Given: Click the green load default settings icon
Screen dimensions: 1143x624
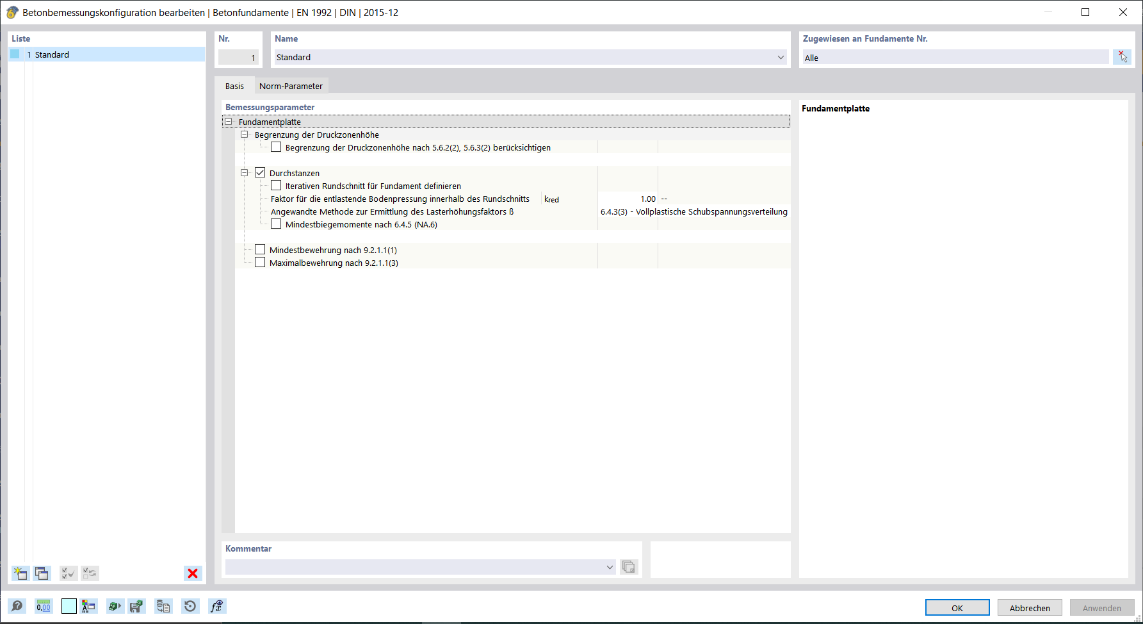Looking at the screenshot, I should [115, 606].
